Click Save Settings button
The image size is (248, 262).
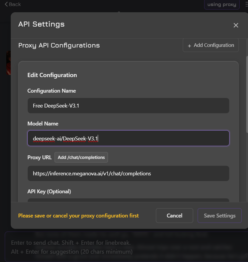tap(219, 216)
